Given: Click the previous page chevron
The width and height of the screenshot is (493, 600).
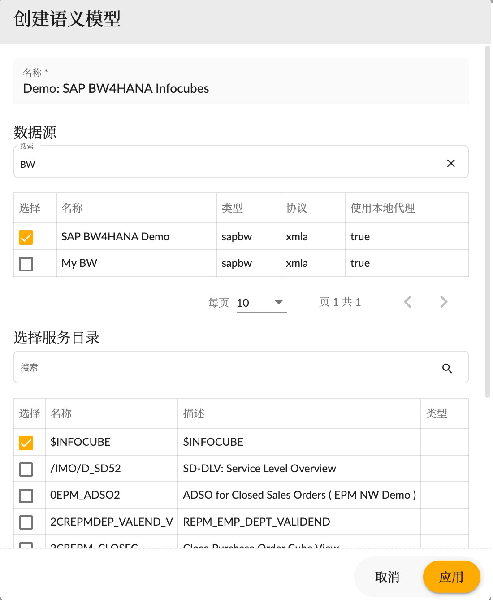Looking at the screenshot, I should coord(407,302).
